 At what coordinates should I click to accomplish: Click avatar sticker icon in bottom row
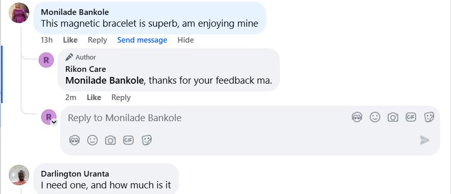point(74,140)
